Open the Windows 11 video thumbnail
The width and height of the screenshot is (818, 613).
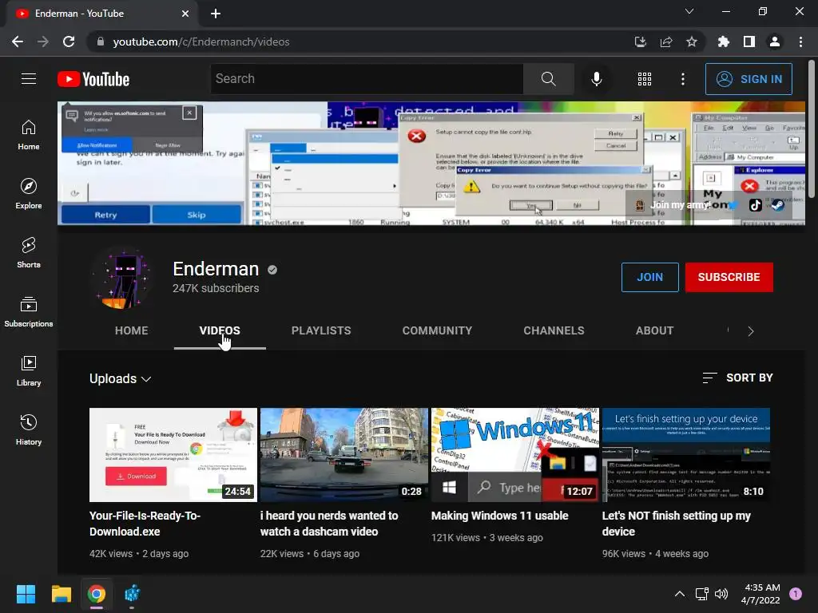coord(515,454)
